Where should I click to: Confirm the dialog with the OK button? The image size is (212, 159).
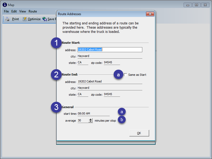point(139,133)
